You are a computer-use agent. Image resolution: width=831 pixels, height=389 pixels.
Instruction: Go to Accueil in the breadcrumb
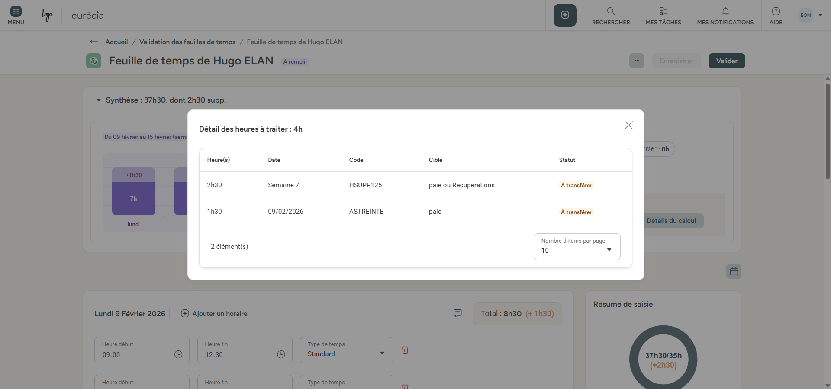tap(116, 42)
